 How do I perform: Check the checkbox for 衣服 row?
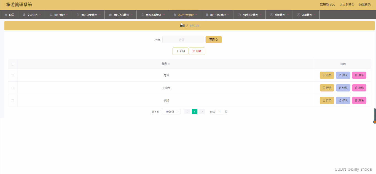(x=12, y=101)
